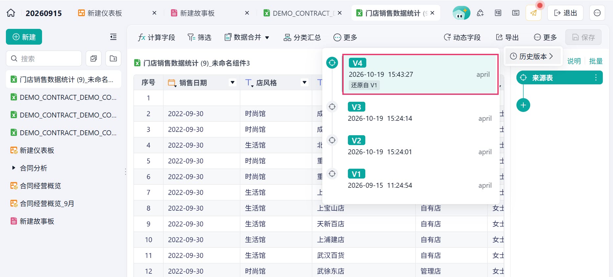The height and width of the screenshot is (277, 613).
Task: Open the robot assistant avatar icon
Action: click(x=461, y=13)
